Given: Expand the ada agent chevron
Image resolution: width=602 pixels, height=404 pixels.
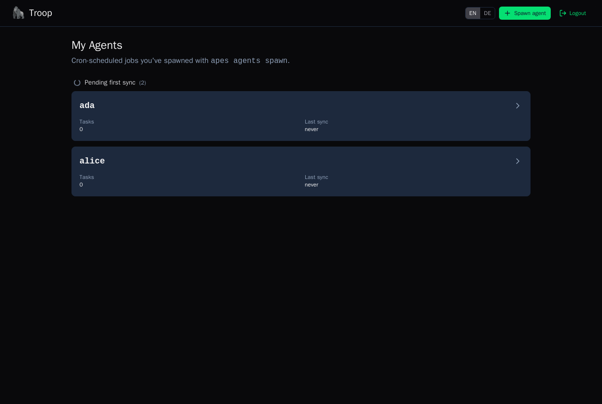Looking at the screenshot, I should 518,106.
